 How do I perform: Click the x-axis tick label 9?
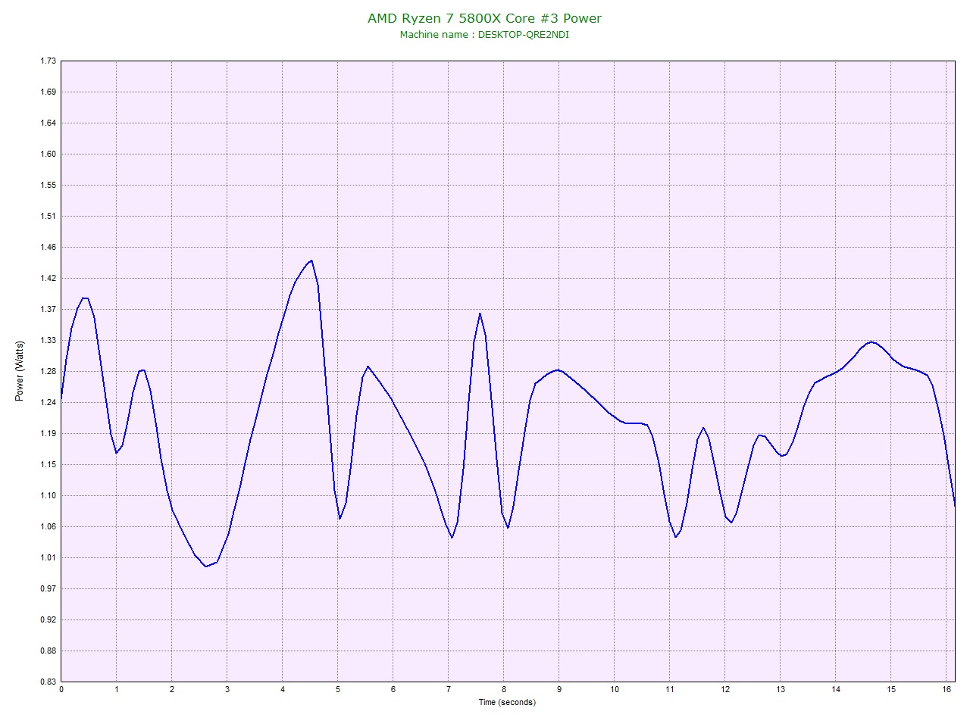[559, 689]
